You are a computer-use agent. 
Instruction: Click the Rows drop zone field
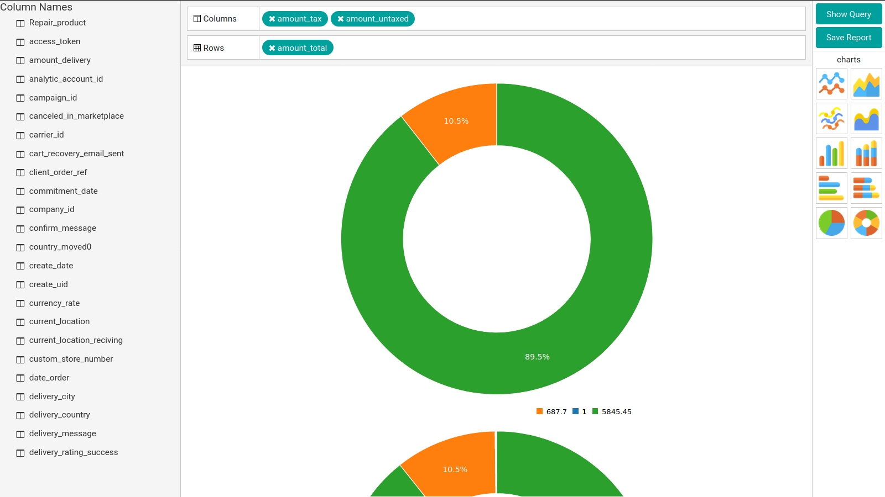click(532, 48)
